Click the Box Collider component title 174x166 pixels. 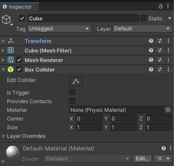(40, 70)
